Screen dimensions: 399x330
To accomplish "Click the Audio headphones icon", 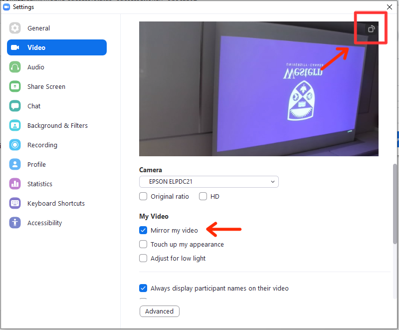I will click(x=15, y=67).
